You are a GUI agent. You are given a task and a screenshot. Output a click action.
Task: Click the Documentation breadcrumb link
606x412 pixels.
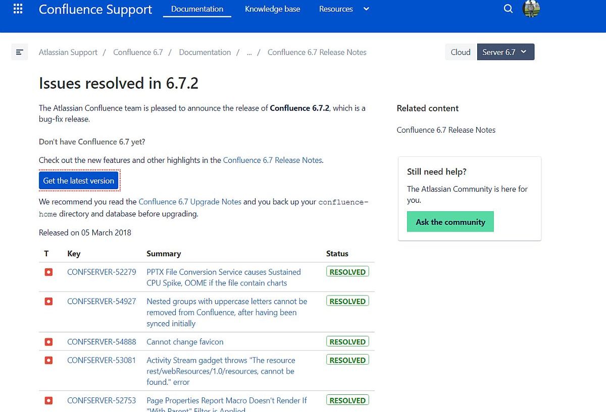tap(205, 52)
